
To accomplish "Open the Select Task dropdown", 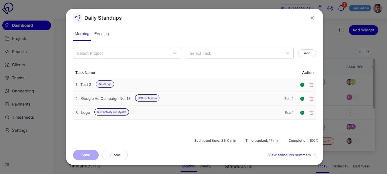I will coord(240,53).
